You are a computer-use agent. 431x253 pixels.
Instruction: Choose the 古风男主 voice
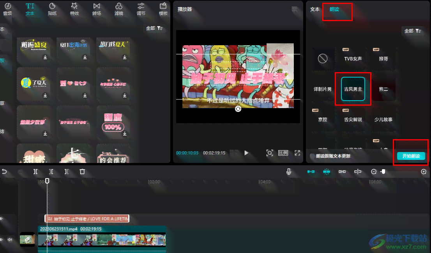(x=353, y=89)
